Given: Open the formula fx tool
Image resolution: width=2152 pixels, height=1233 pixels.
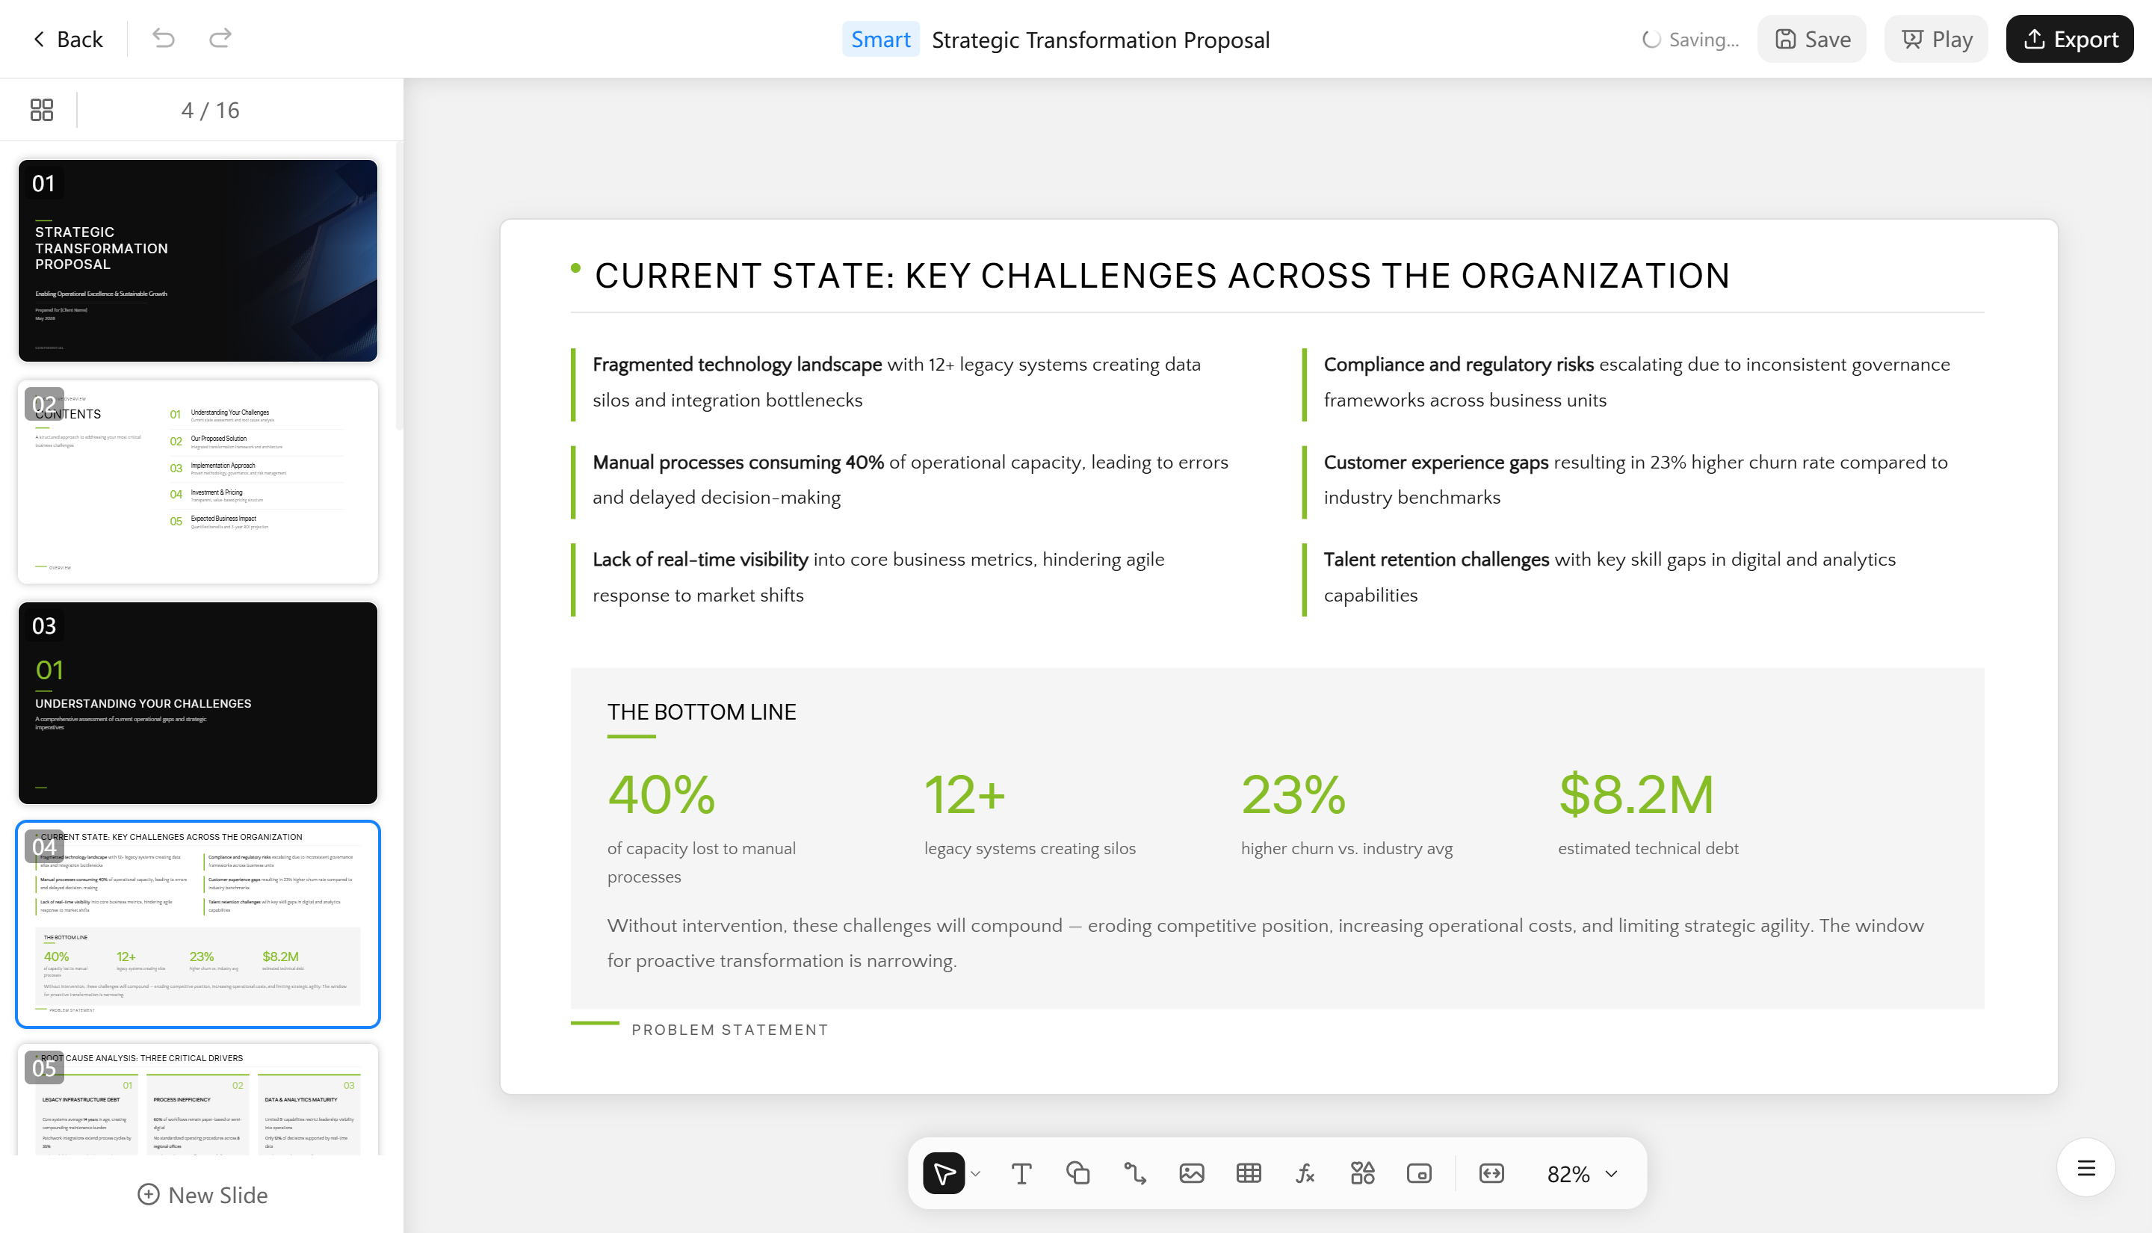Looking at the screenshot, I should (1305, 1174).
